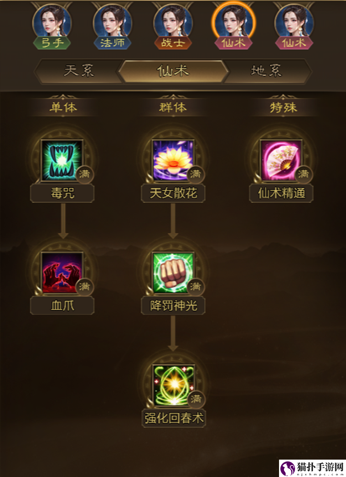Select the 降罚神光 fist skill icon
346x477 pixels.
[x=173, y=272]
